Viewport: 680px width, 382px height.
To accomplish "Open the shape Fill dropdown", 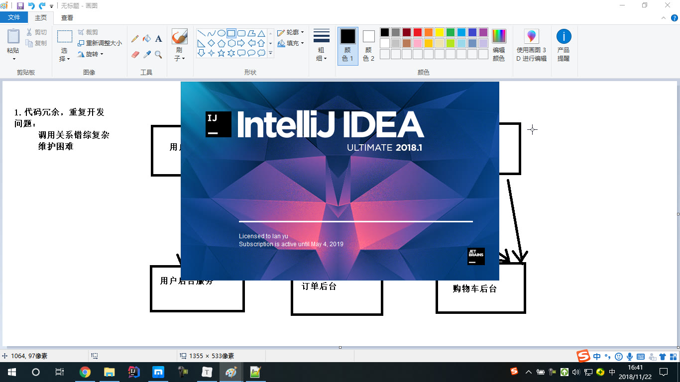I will coord(291,43).
